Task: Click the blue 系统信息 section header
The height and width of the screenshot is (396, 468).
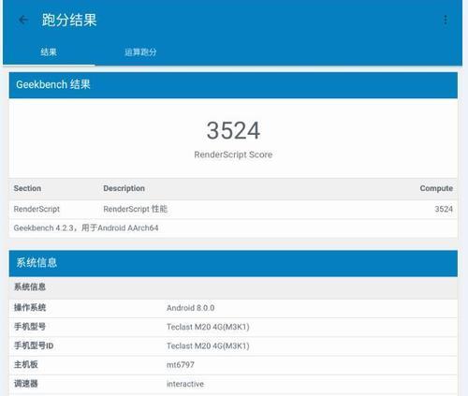Action: pyautogui.click(x=233, y=263)
